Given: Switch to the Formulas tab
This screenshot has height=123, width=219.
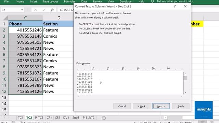Looking at the screenshot, I should (69, 1).
